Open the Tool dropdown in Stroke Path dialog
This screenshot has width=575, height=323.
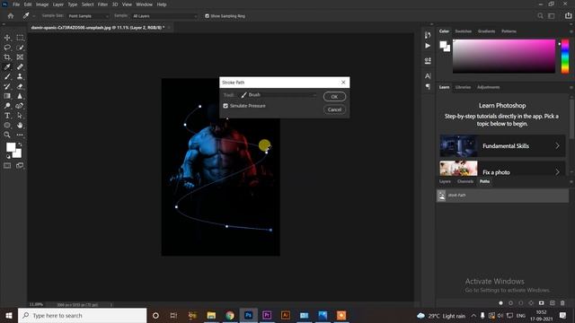[279, 95]
